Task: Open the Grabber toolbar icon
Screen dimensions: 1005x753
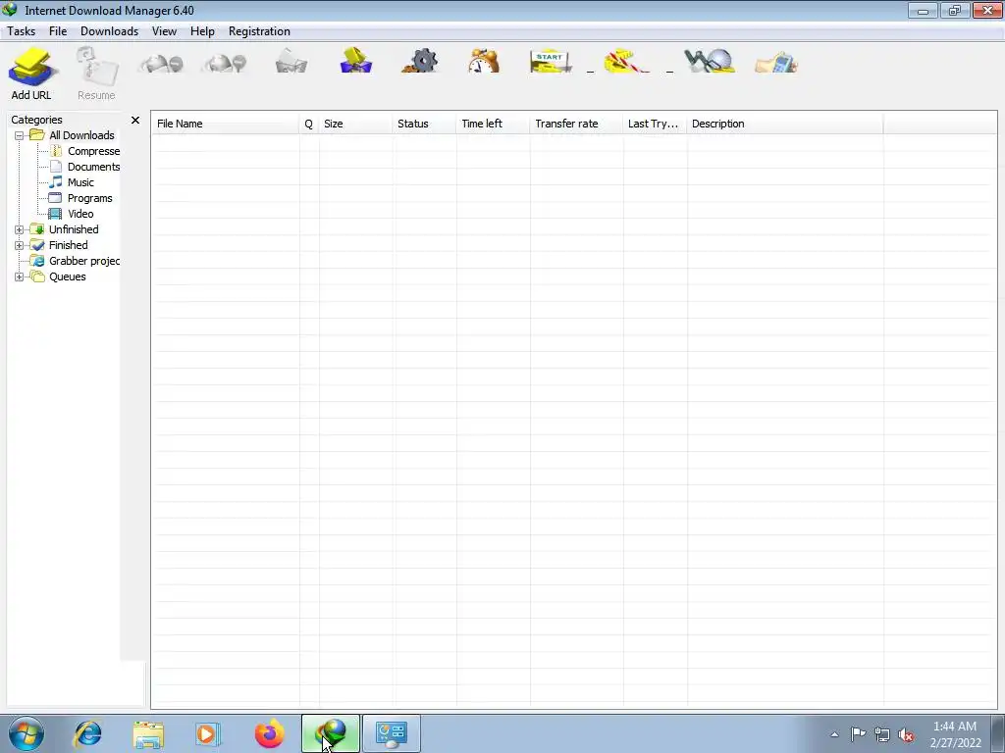Action: tap(709, 62)
